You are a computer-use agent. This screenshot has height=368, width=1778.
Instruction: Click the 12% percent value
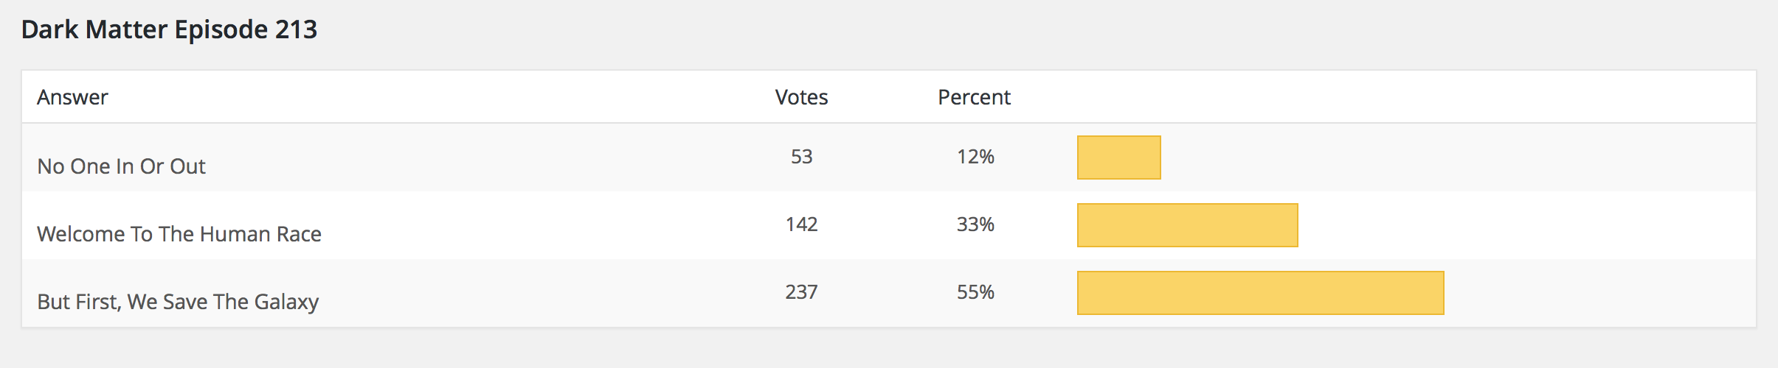pos(975,157)
